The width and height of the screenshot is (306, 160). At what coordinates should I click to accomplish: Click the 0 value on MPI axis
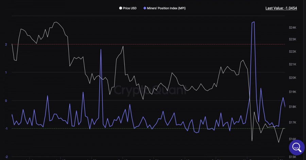point(6,101)
